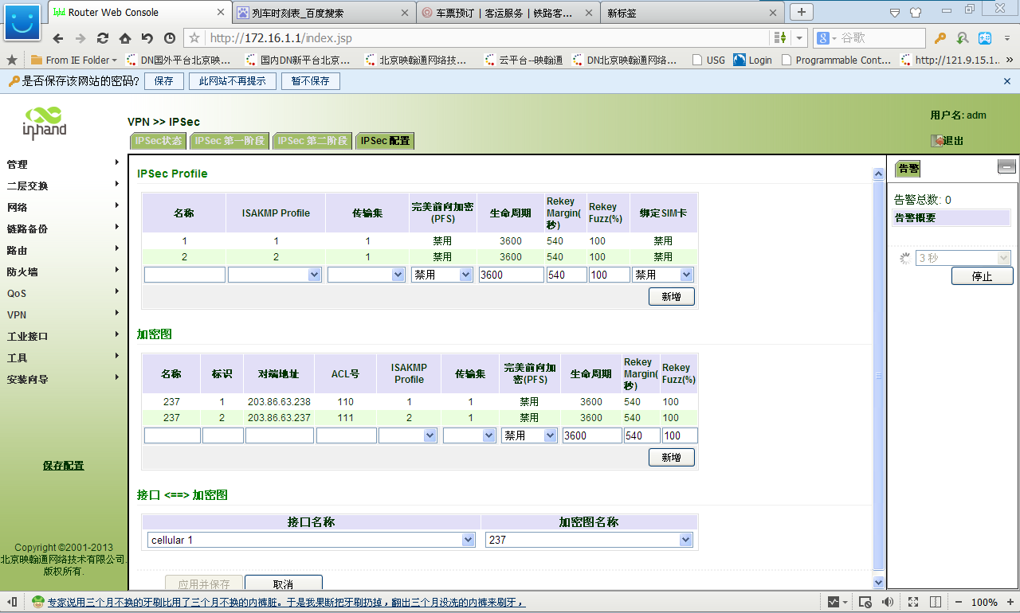Screen dimensions: 1020x613
Task: Go to the browser home page icon
Action: click(125, 38)
